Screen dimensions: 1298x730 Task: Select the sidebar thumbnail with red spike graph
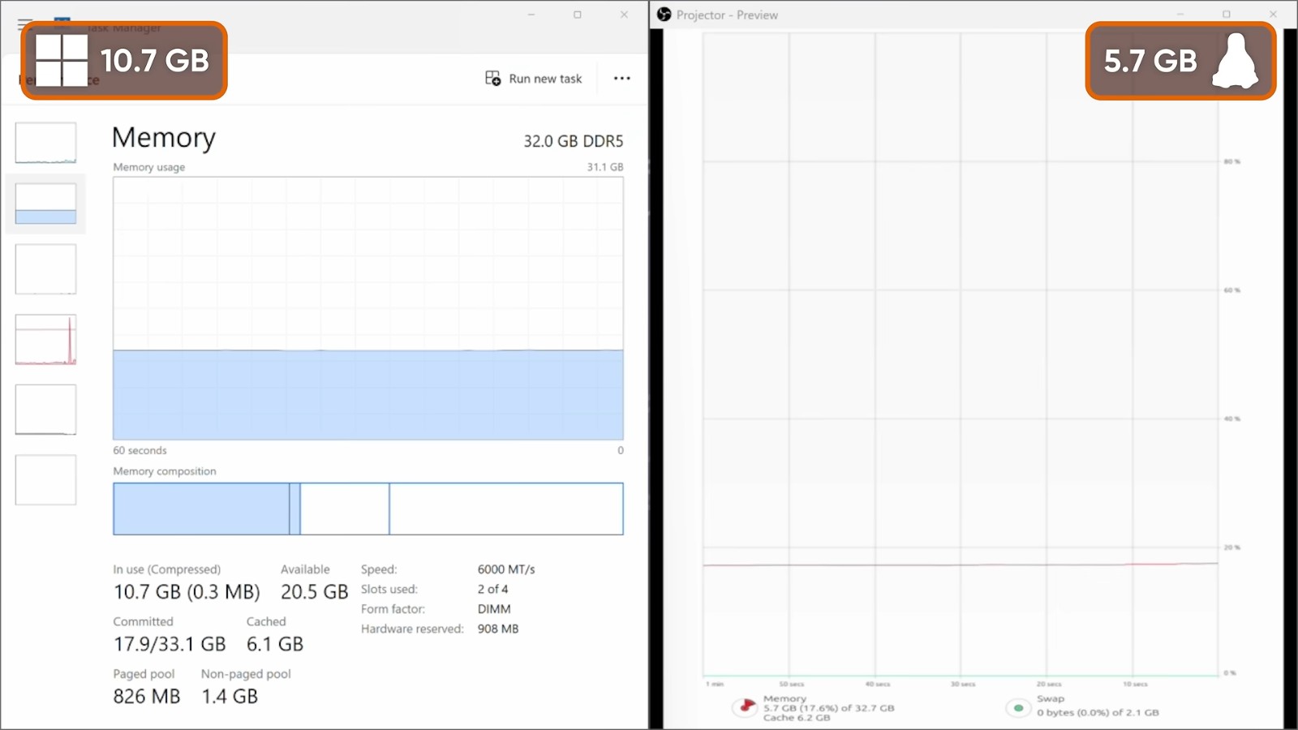click(45, 340)
